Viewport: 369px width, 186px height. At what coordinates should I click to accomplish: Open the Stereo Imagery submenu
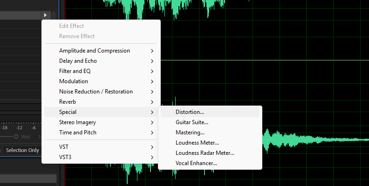tap(77, 122)
